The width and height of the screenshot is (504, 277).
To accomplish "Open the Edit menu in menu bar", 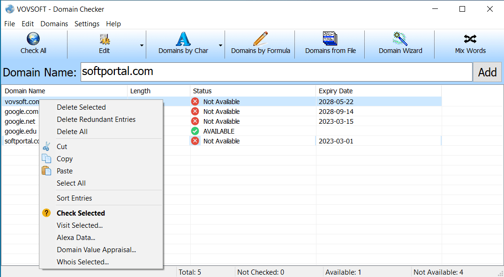I will (28, 24).
